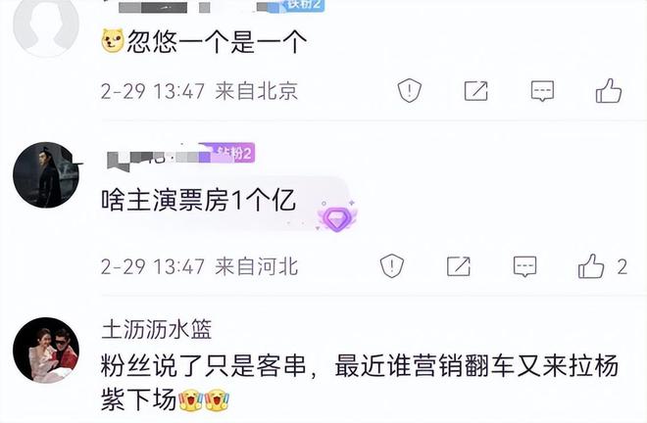Click the doge emoji in first comment
This screenshot has width=647, height=423.
pyautogui.click(x=112, y=41)
